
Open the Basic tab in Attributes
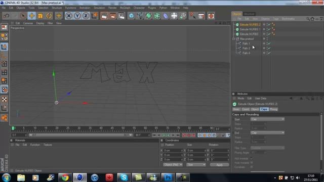(236, 109)
